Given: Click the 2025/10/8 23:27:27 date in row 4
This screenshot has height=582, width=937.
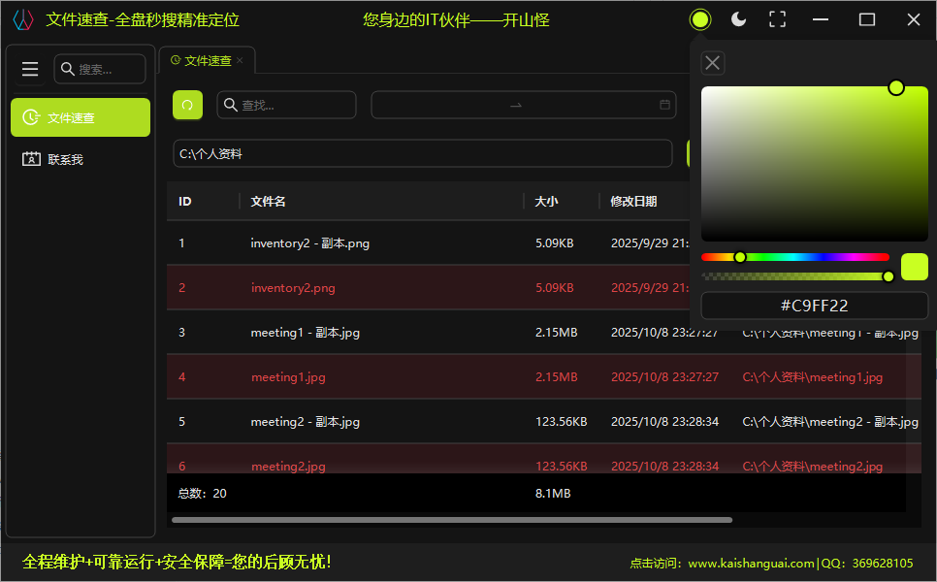Looking at the screenshot, I should coord(664,377).
